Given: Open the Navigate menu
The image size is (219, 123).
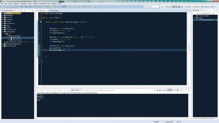Looking at the screenshot, I should click(23, 4).
